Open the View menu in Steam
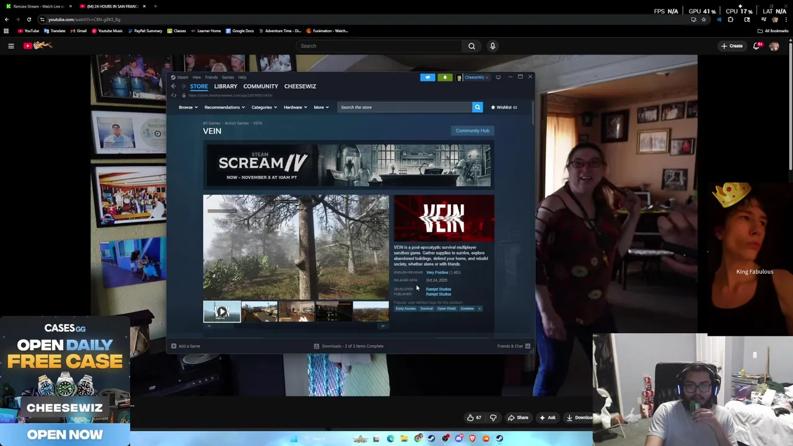793x446 pixels. [196, 77]
